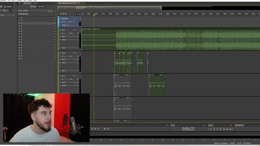Click zoom out time icon in Zoom panel
260x146 pixels.
(x=217, y=129)
